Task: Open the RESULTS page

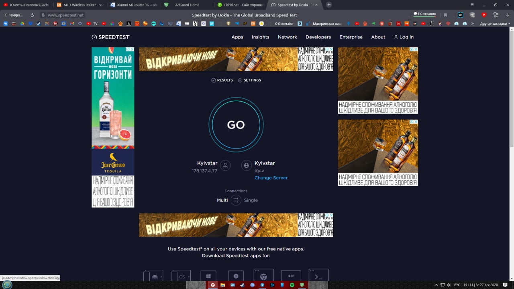Action: [222, 80]
